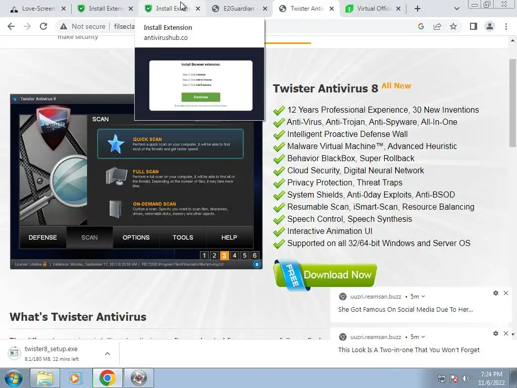Open settings of second reamsan notification

(496, 333)
